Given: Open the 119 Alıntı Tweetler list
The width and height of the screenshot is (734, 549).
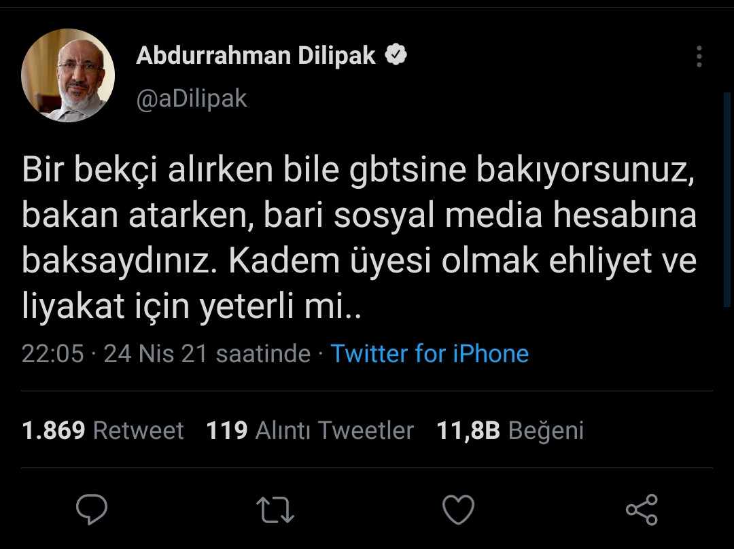Looking at the screenshot, I should [228, 430].
